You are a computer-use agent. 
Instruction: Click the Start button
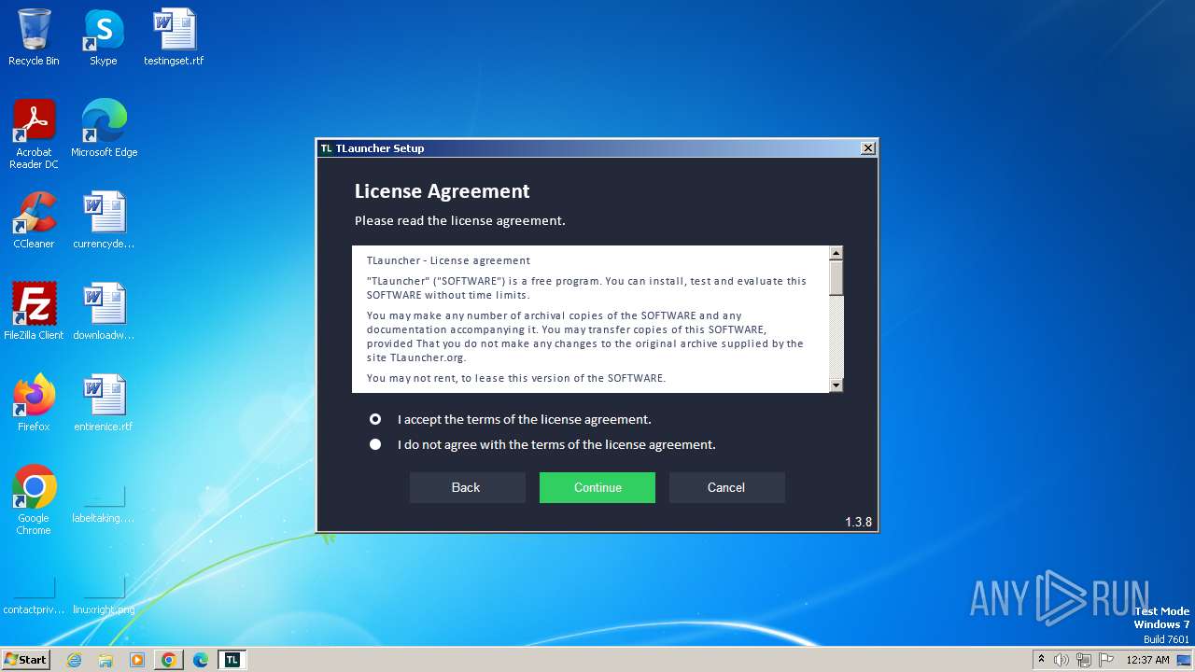pos(25,660)
